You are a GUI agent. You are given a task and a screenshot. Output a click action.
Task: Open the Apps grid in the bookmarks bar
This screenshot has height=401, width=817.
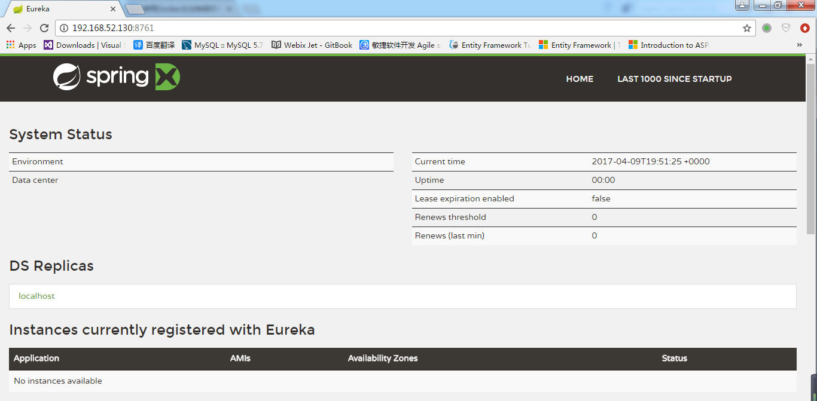point(21,45)
